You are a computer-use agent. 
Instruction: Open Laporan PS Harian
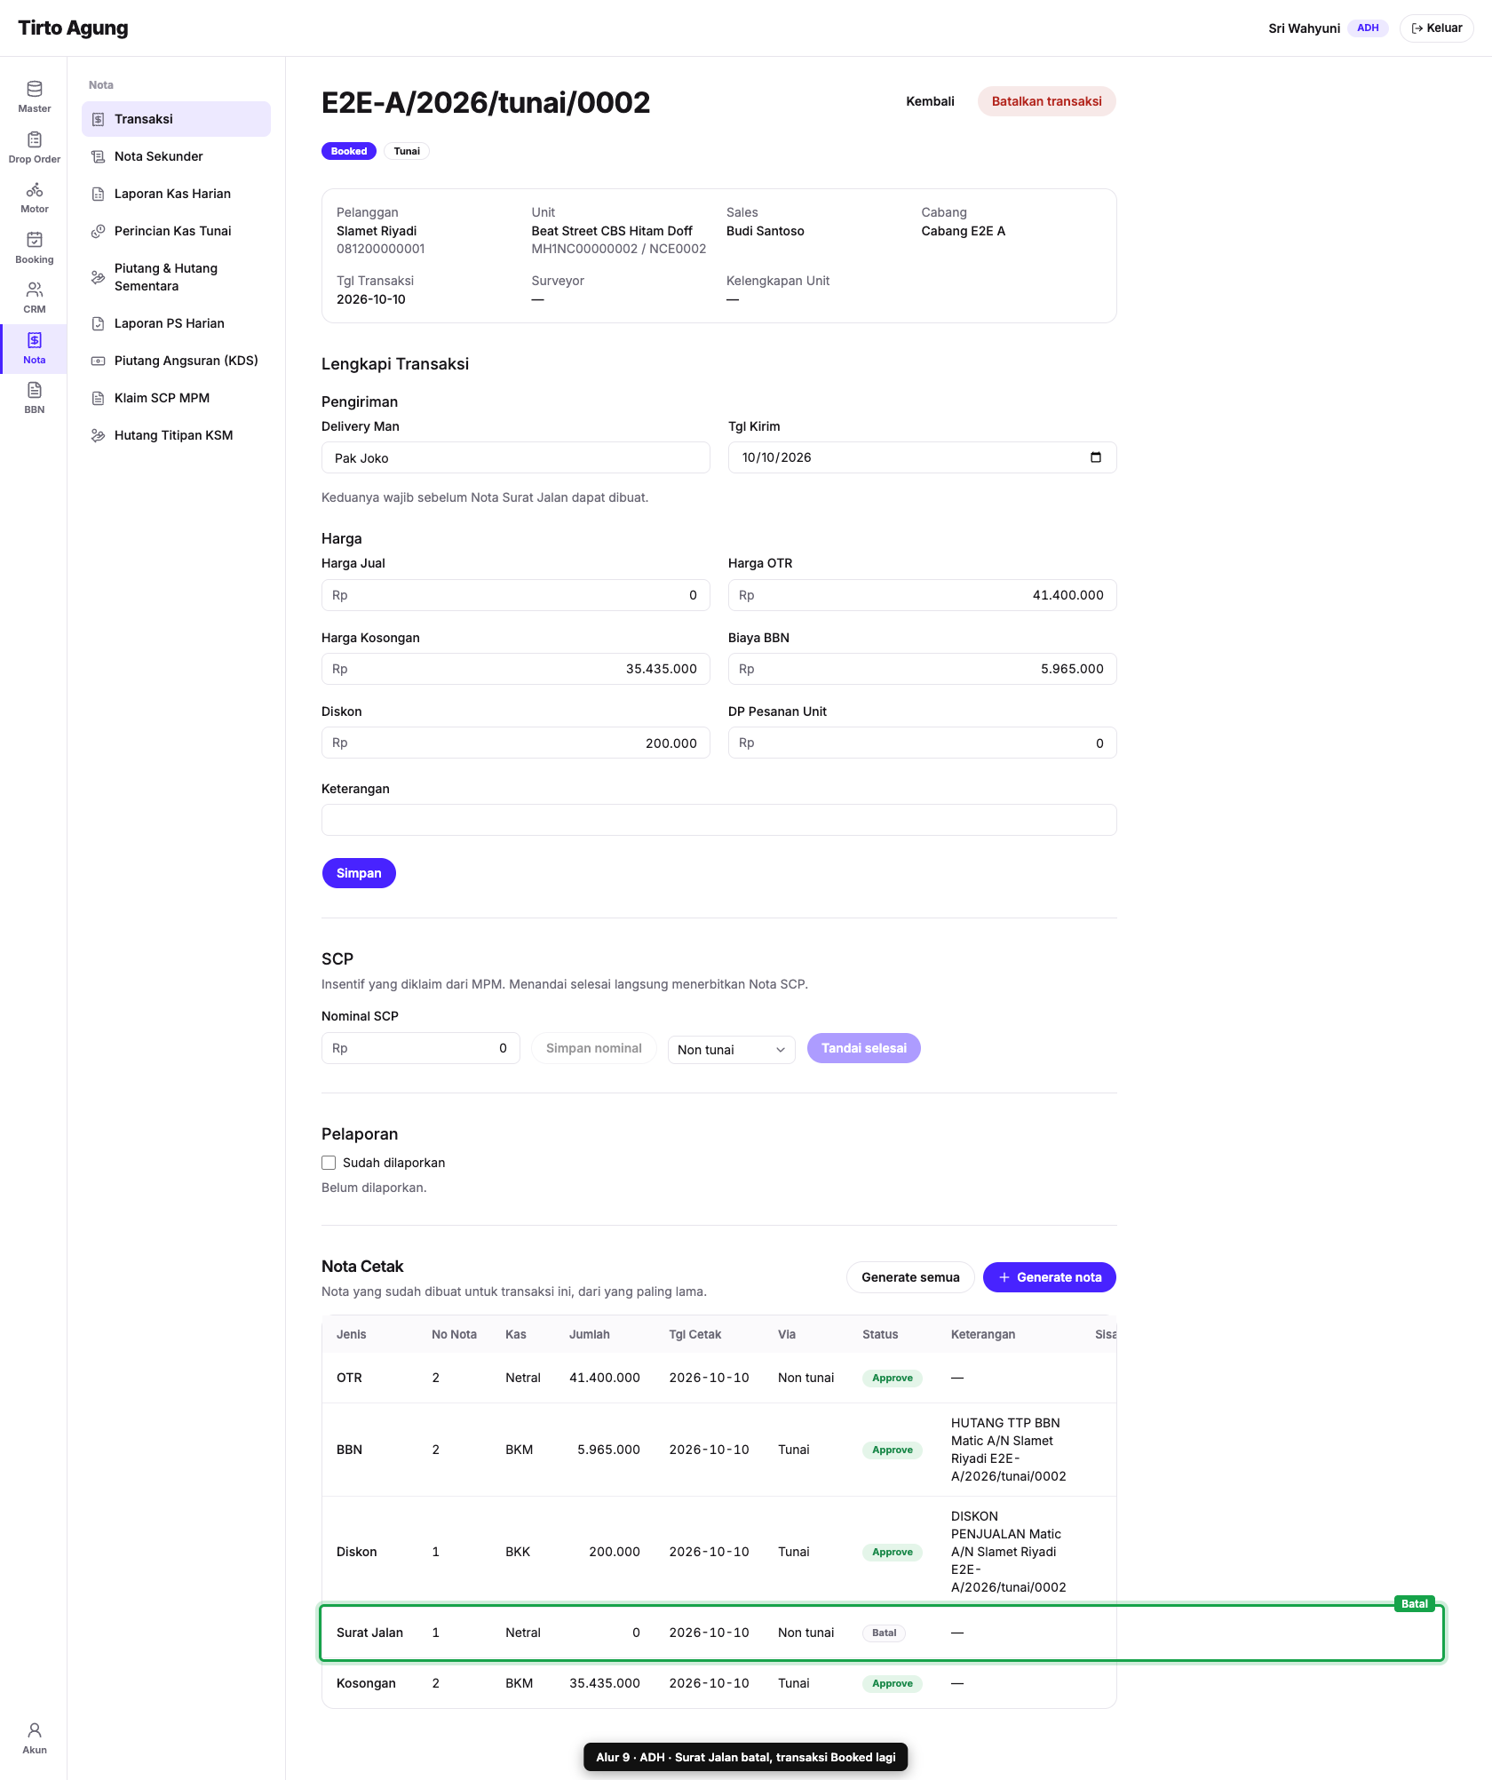[176, 323]
